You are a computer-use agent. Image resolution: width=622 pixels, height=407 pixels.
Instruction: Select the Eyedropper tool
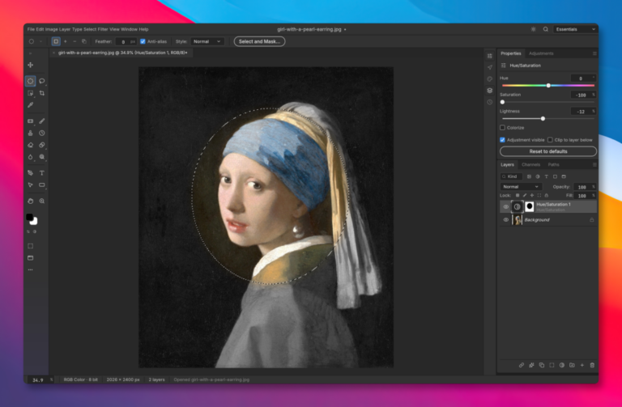coord(31,105)
